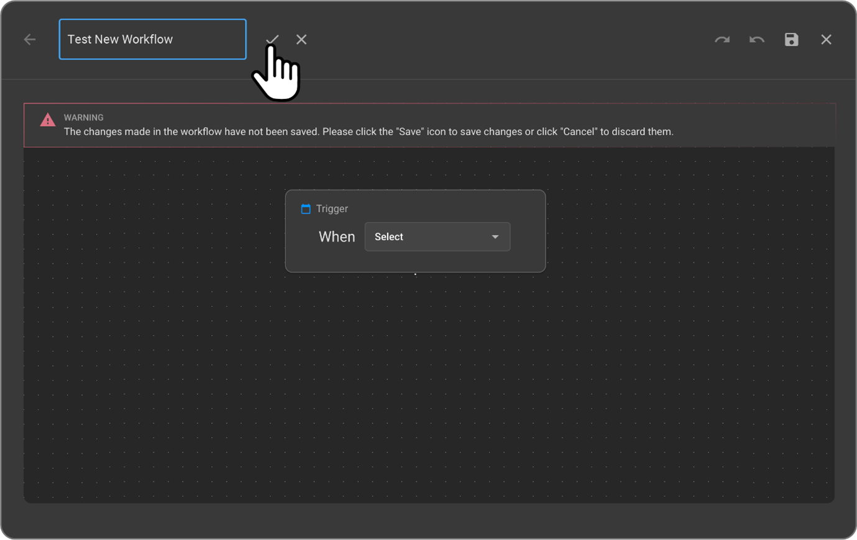Click the undo arrow icon
This screenshot has width=857, height=540.
click(756, 40)
